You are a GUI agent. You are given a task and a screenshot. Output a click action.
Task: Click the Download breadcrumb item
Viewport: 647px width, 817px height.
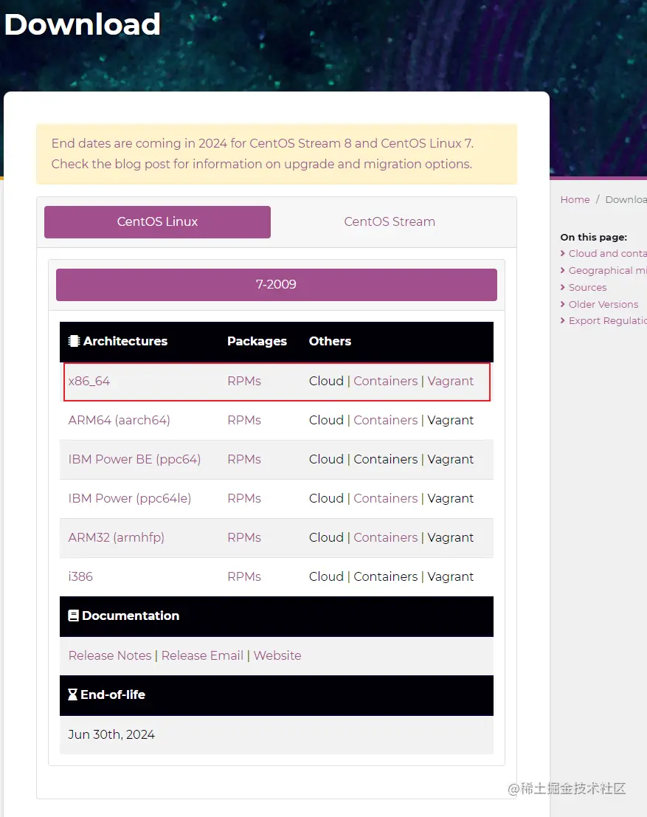point(626,199)
